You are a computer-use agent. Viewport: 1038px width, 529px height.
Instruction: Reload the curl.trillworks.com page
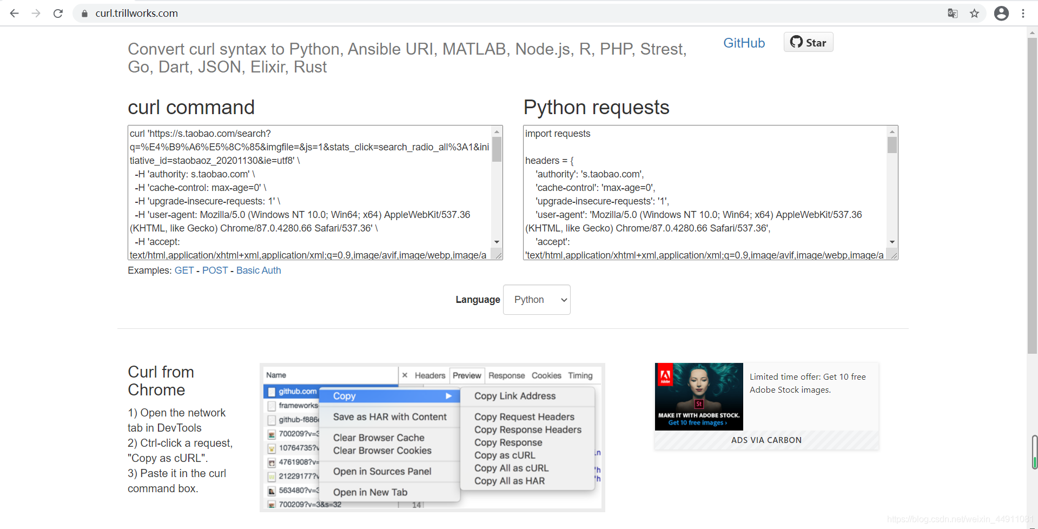click(x=58, y=14)
